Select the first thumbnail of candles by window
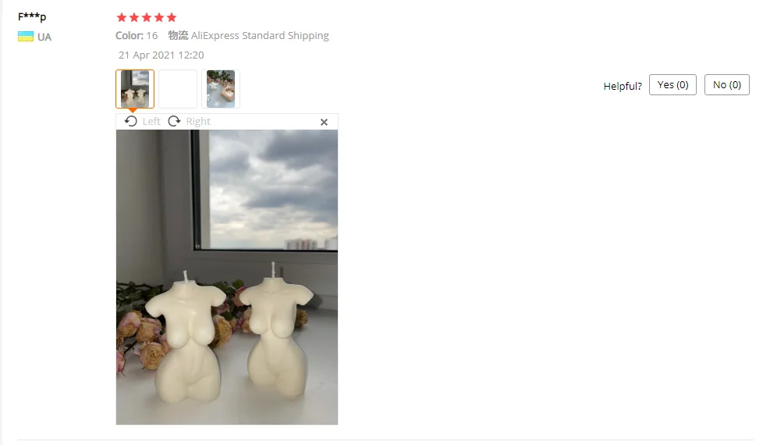 point(135,89)
